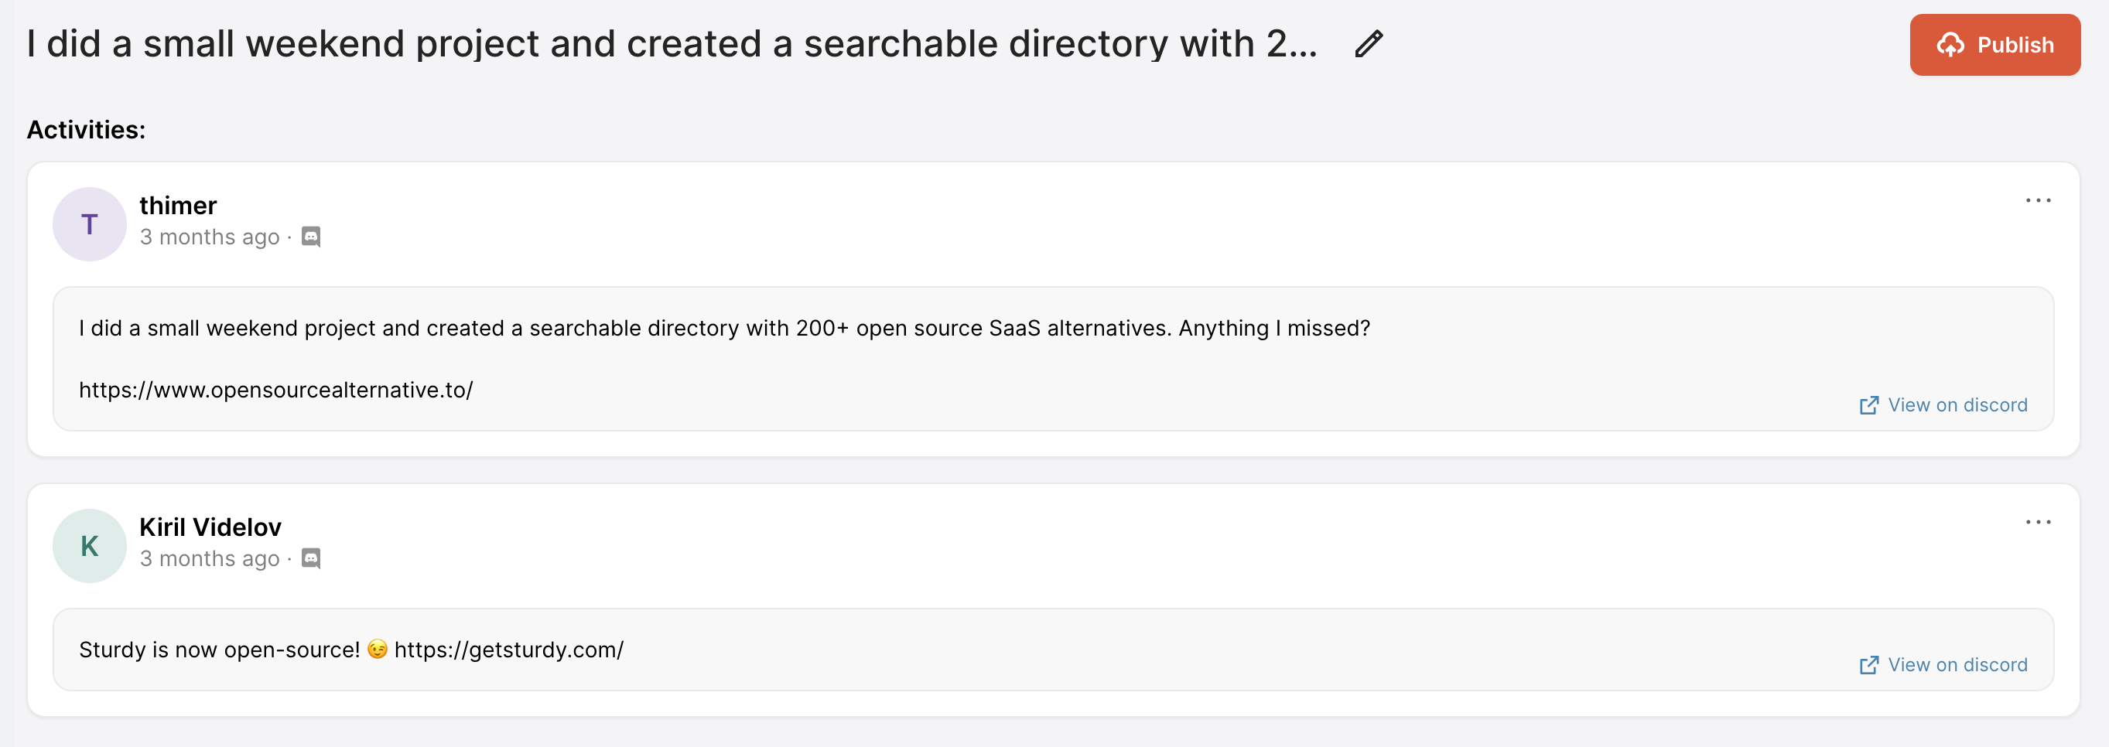The image size is (2109, 747).
Task: Open thimer activity three-dot menu
Action: tap(2037, 200)
